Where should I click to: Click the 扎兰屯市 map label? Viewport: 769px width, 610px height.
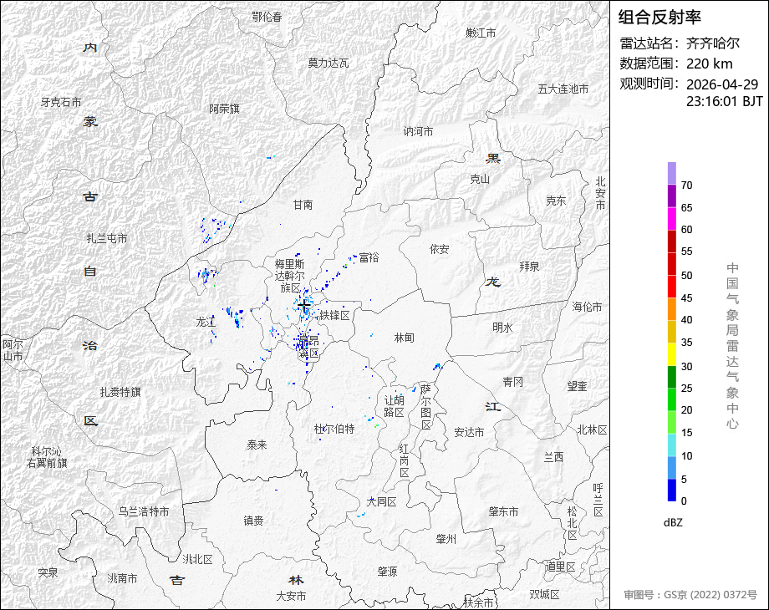tap(107, 238)
